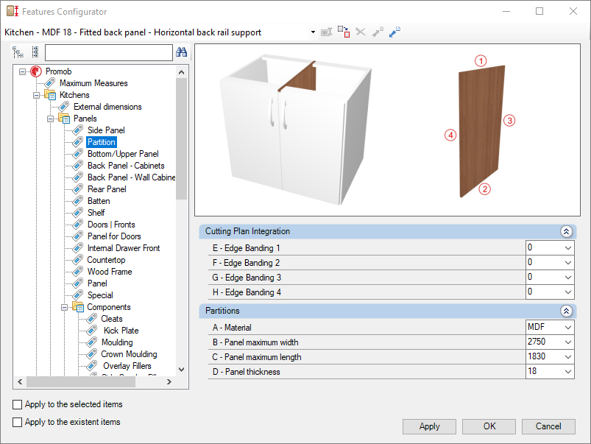591x444 pixels.
Task: Collapse the Kitchens tree node
Action: pos(37,95)
